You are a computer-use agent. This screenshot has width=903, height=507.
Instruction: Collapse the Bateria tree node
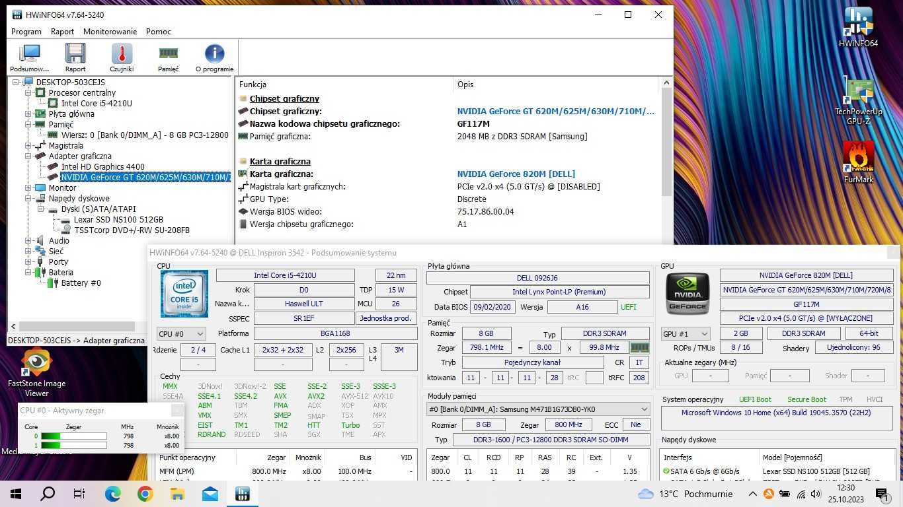28,273
